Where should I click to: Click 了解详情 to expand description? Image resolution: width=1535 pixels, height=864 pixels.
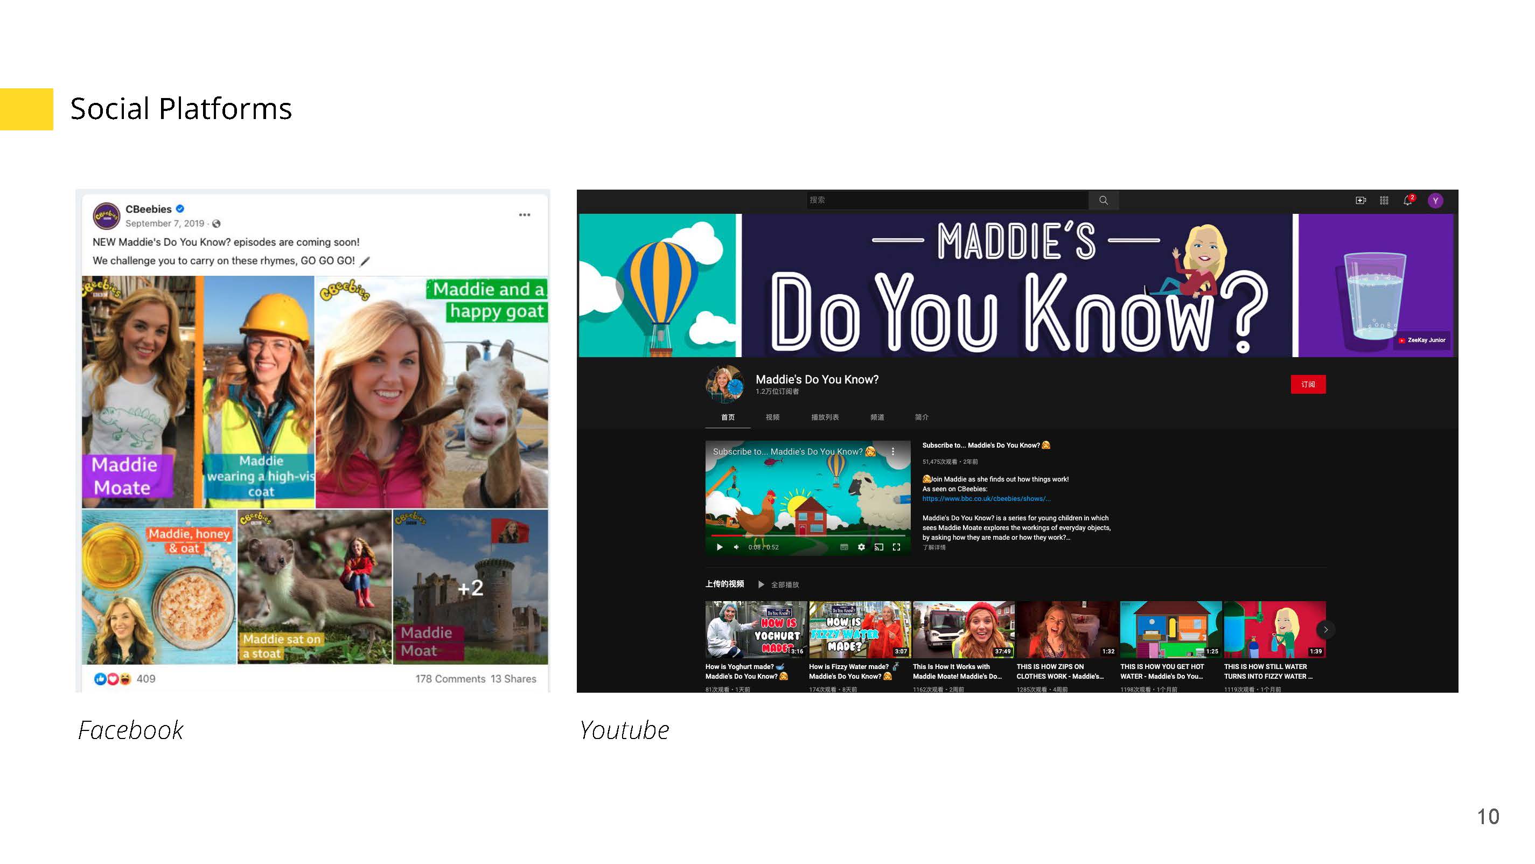click(x=934, y=548)
